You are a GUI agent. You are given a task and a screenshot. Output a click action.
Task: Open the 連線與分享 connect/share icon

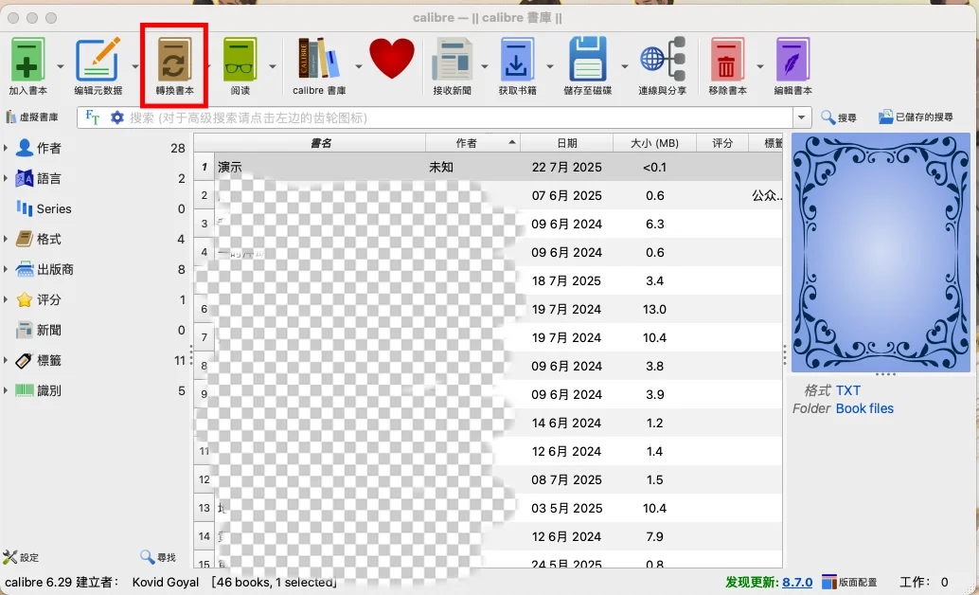[663, 59]
